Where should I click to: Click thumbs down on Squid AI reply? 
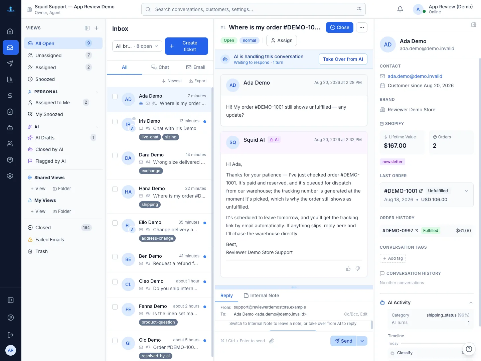[358, 269]
